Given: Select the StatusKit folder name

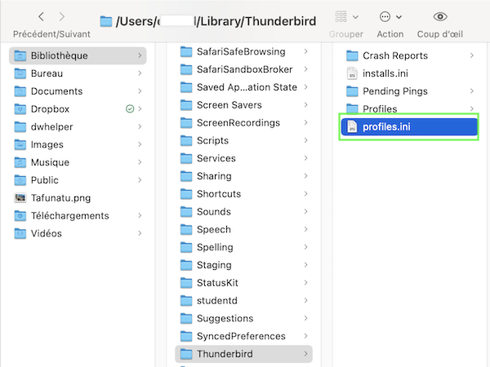Looking at the screenshot, I should tap(217, 283).
